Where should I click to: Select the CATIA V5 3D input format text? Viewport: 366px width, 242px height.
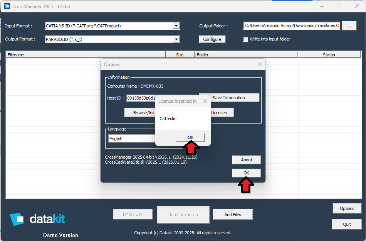tap(83, 26)
